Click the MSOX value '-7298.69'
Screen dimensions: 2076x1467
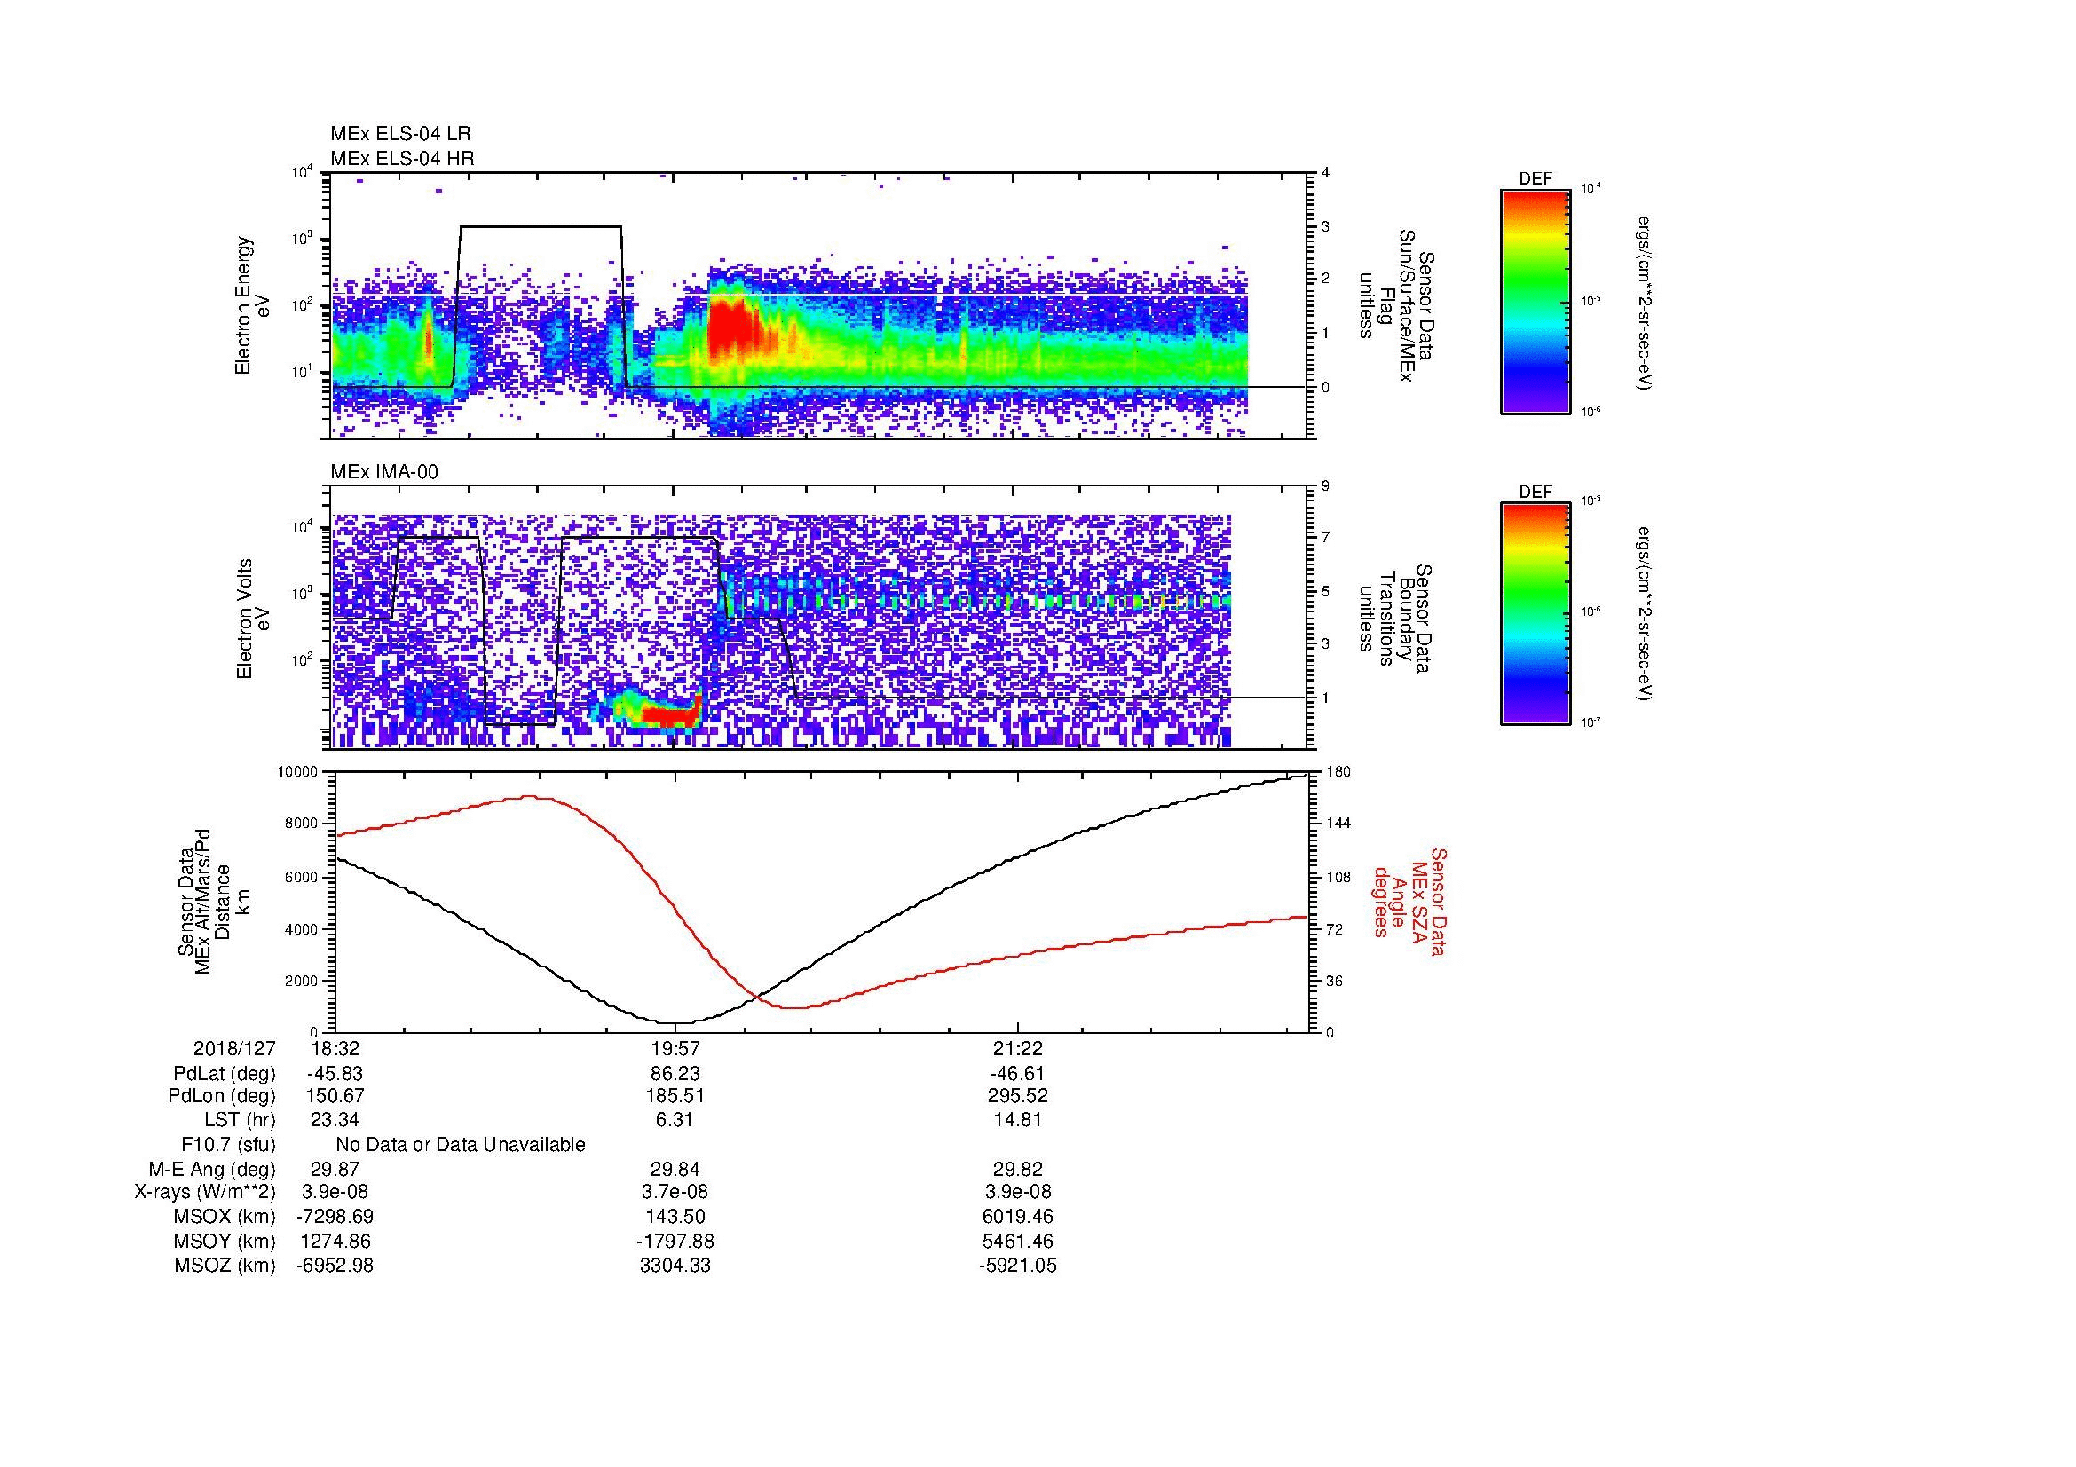pos(335,1217)
